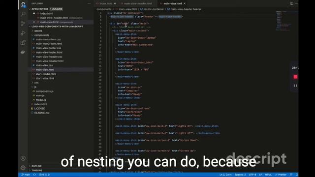Open root index.html in file tree
The height and width of the screenshot is (177, 315).
point(40,104)
